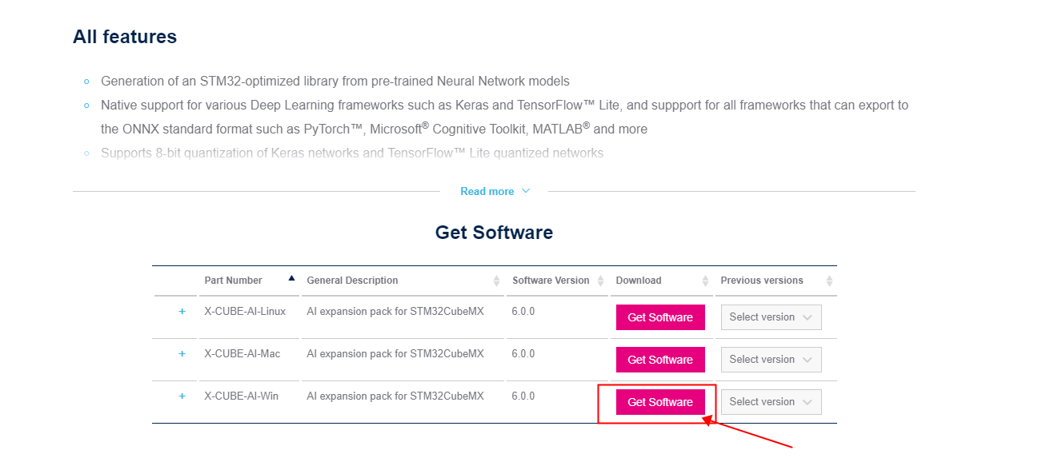Expand the X-CUBE-AI-Linux row plus icon
Image resolution: width=1046 pixels, height=462 pixels.
pos(182,312)
